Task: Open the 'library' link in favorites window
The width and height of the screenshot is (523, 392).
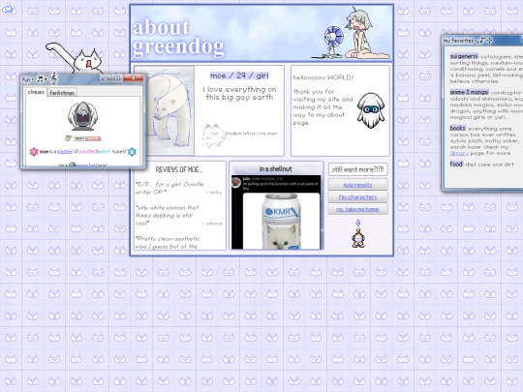Action: coord(459,153)
